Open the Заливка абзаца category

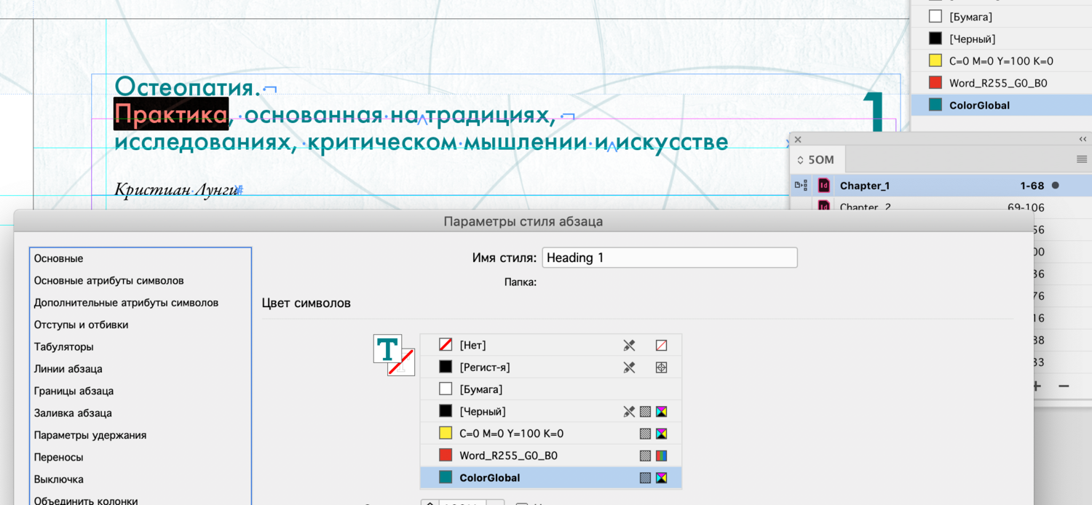coord(141,413)
